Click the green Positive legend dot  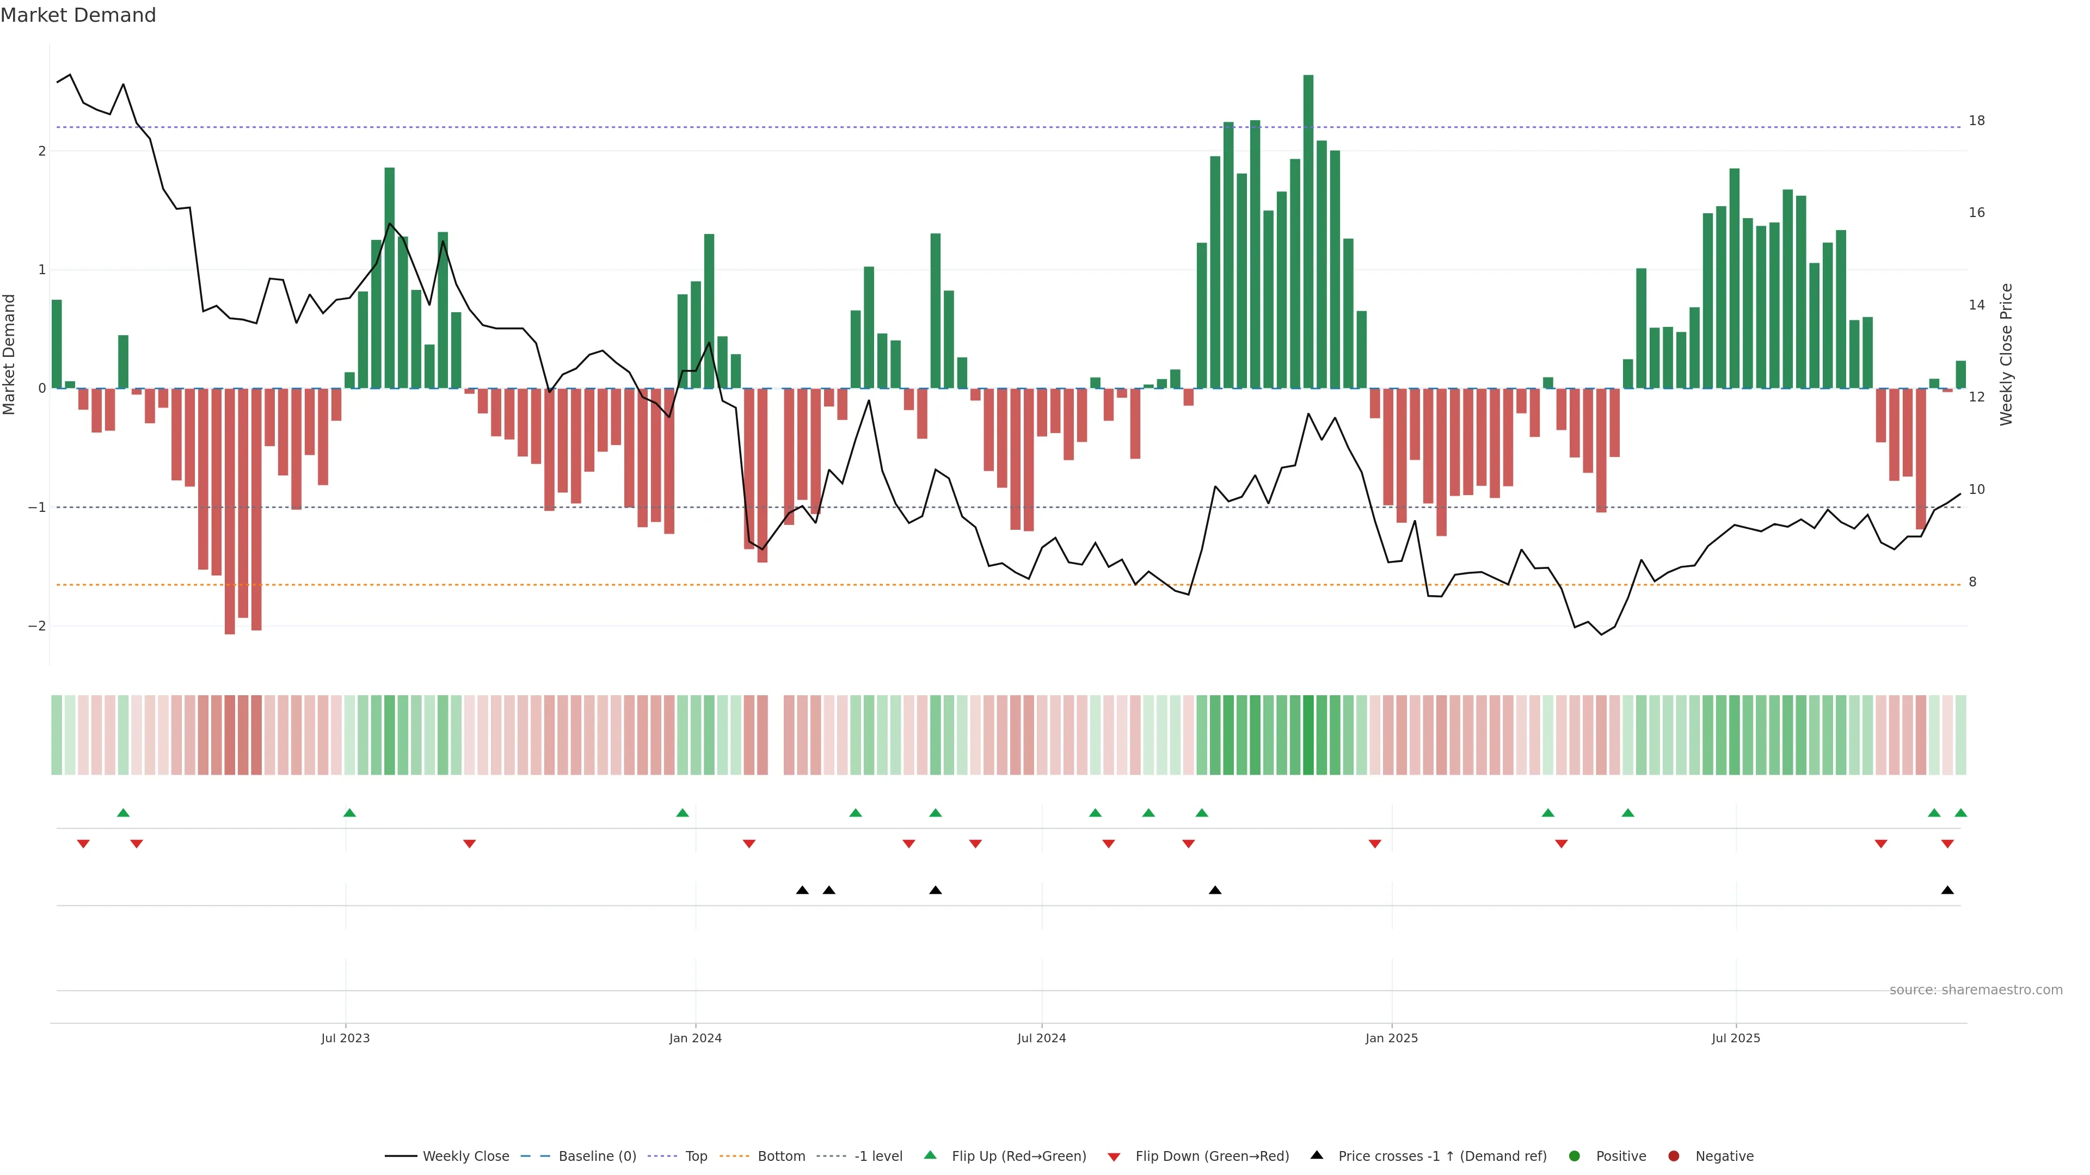1574,1155
